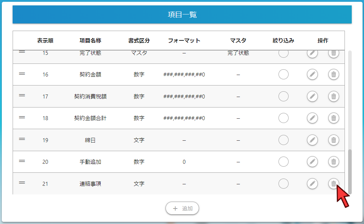Delete the 手動追加 row
364x224 pixels.
point(333,162)
